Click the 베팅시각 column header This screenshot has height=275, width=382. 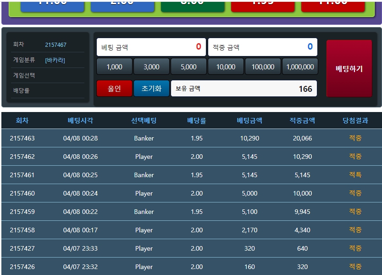tap(80, 121)
